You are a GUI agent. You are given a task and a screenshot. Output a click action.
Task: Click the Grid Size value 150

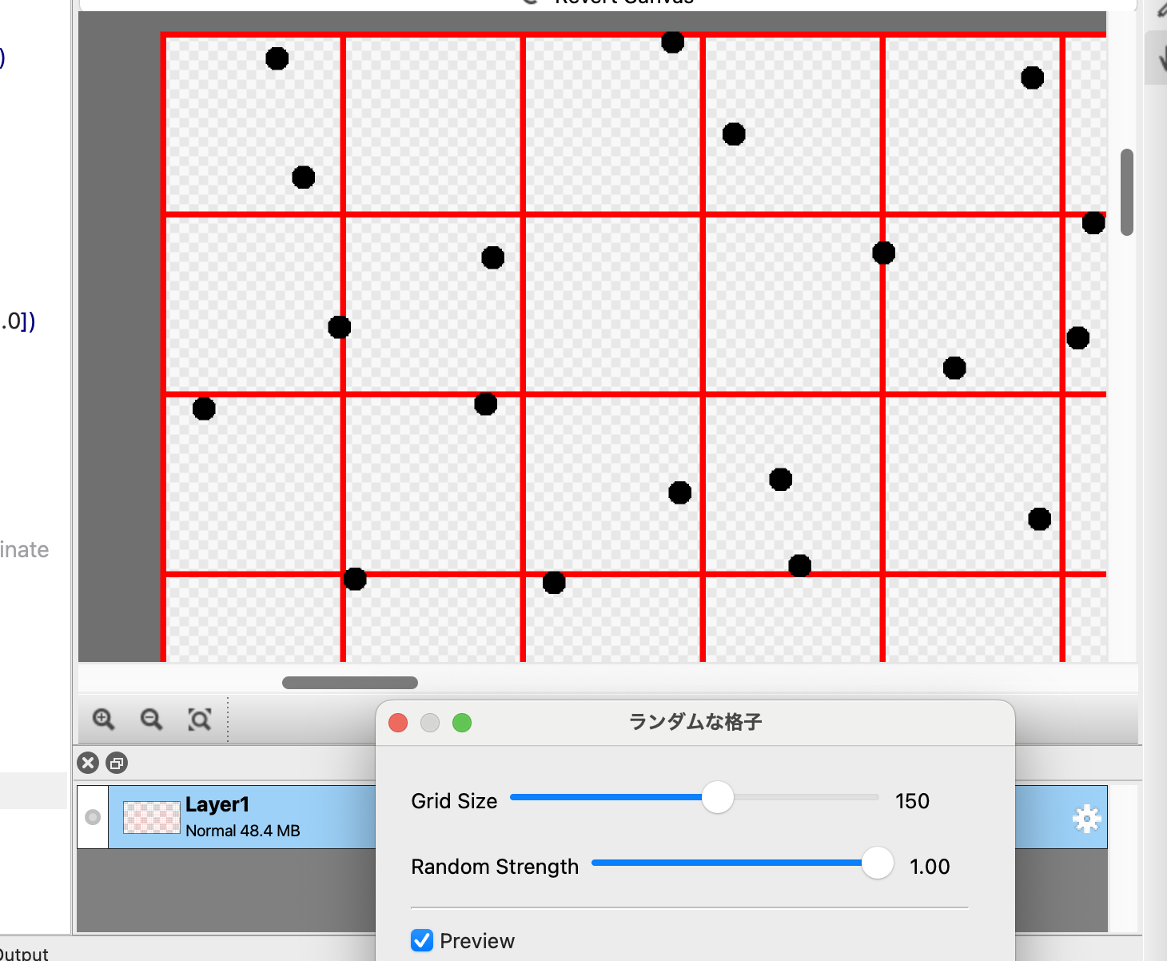(912, 801)
